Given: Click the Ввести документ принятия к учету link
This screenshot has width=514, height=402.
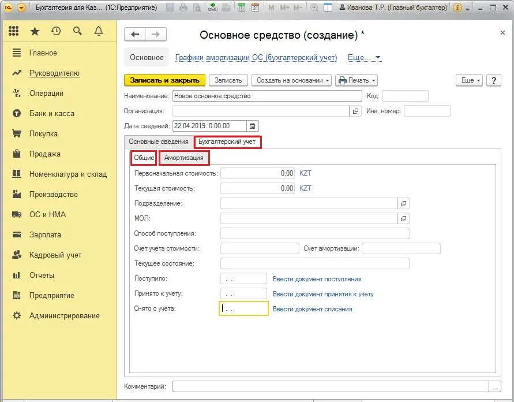Looking at the screenshot, I should coord(323,294).
